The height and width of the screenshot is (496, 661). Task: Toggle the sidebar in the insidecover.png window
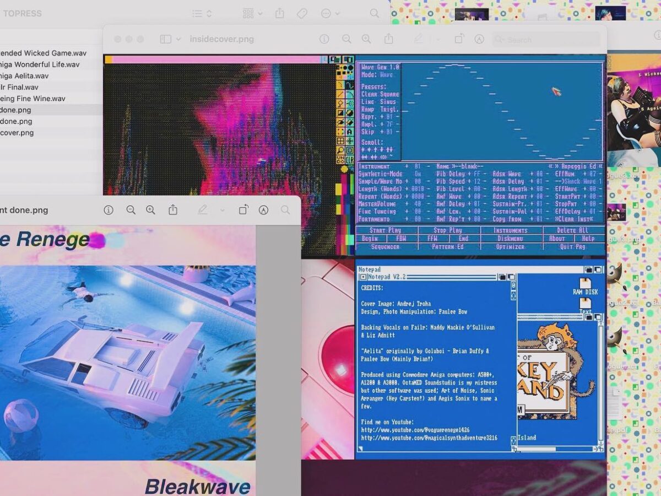pos(165,39)
